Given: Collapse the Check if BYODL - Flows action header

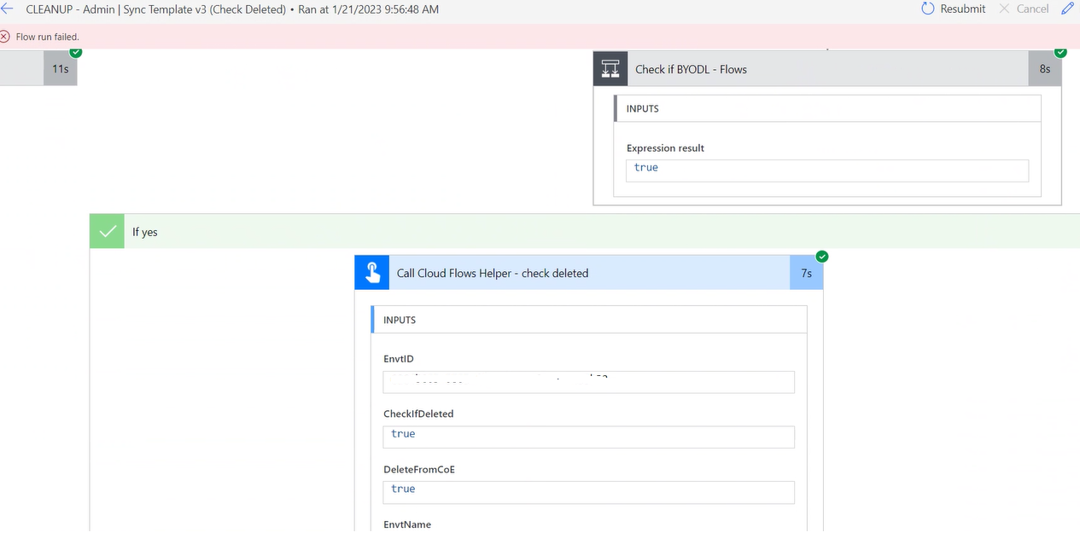Looking at the screenshot, I should [x=827, y=69].
